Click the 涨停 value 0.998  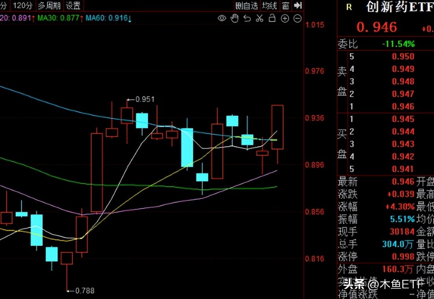pyautogui.click(x=403, y=257)
